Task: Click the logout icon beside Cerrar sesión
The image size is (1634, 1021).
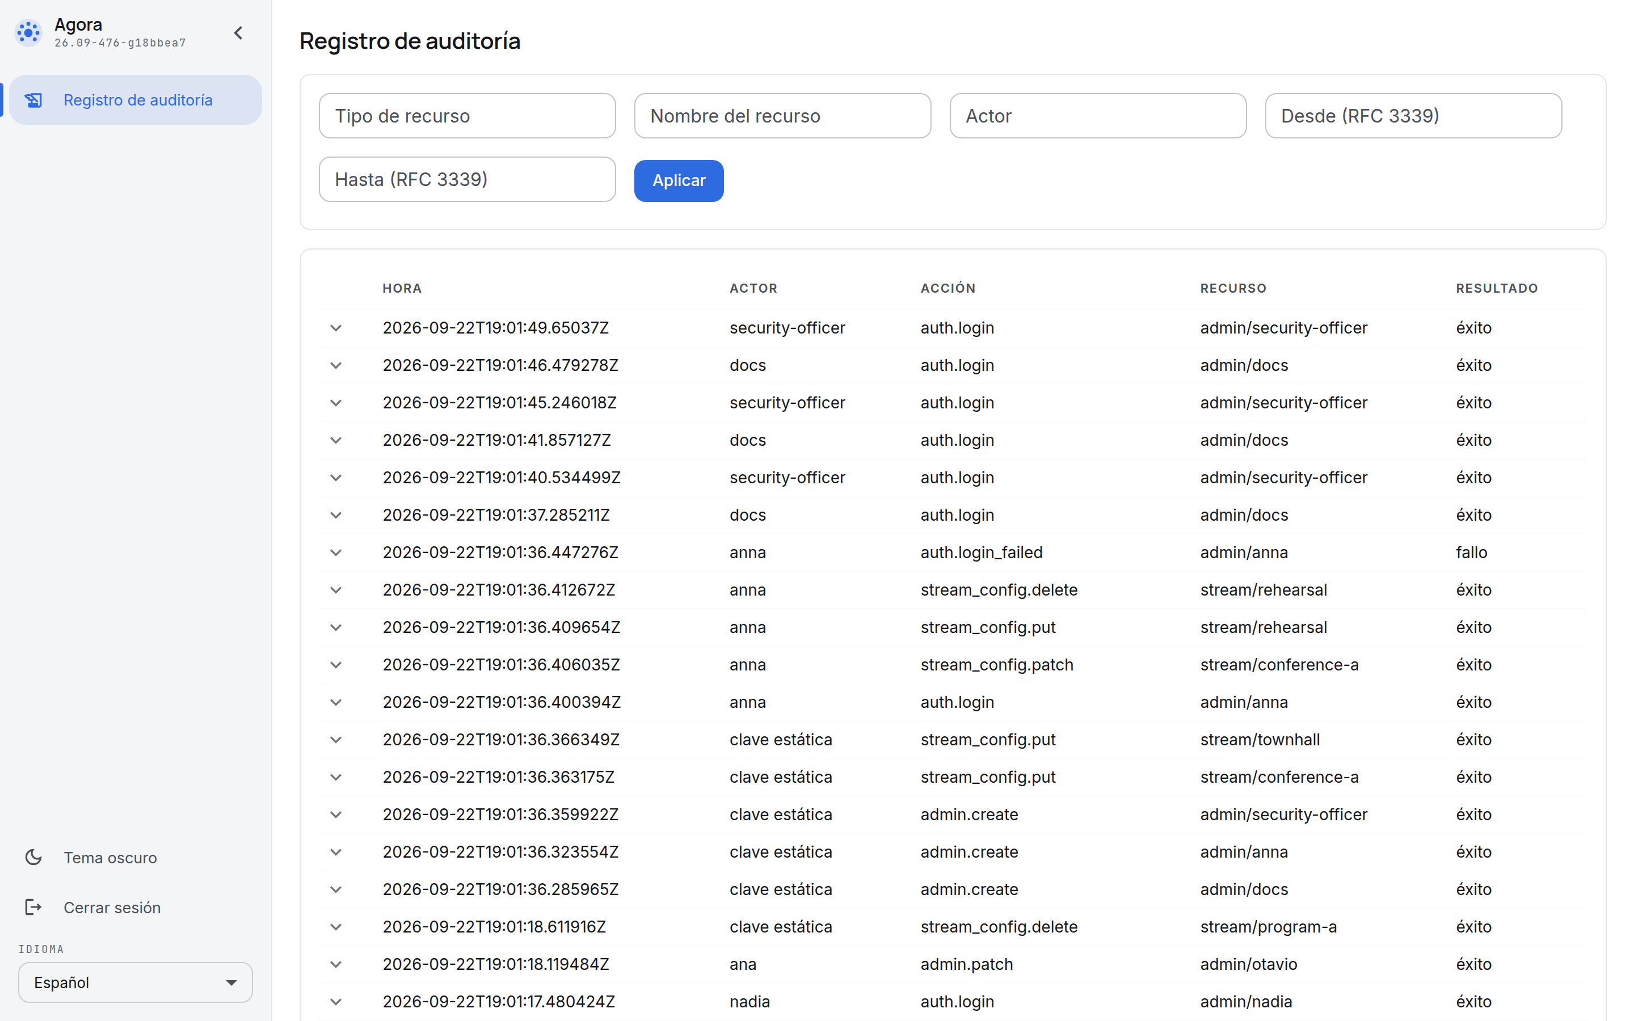Action: (x=34, y=908)
